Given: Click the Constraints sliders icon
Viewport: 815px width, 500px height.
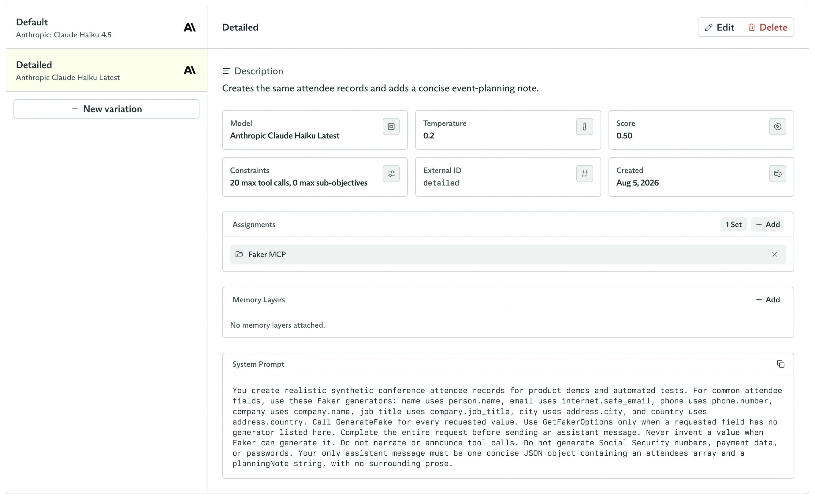Looking at the screenshot, I should [391, 174].
